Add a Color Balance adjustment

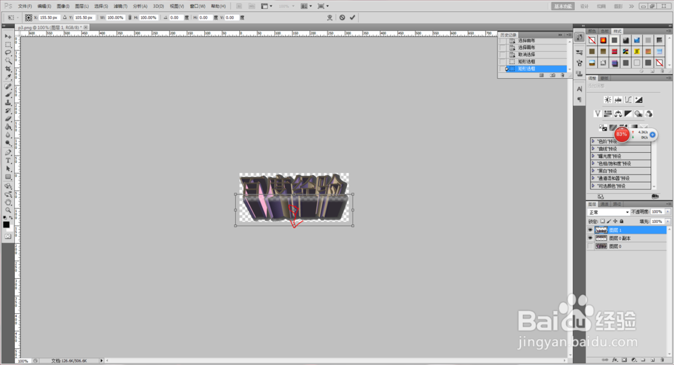pyautogui.click(x=617, y=114)
